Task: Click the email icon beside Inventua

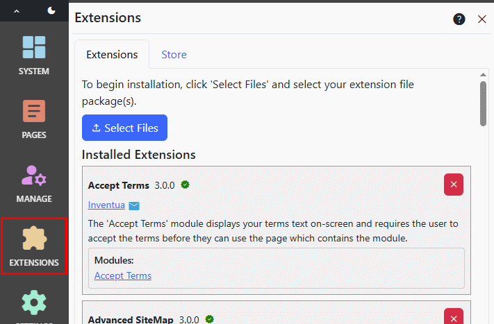Action: pyautogui.click(x=135, y=205)
